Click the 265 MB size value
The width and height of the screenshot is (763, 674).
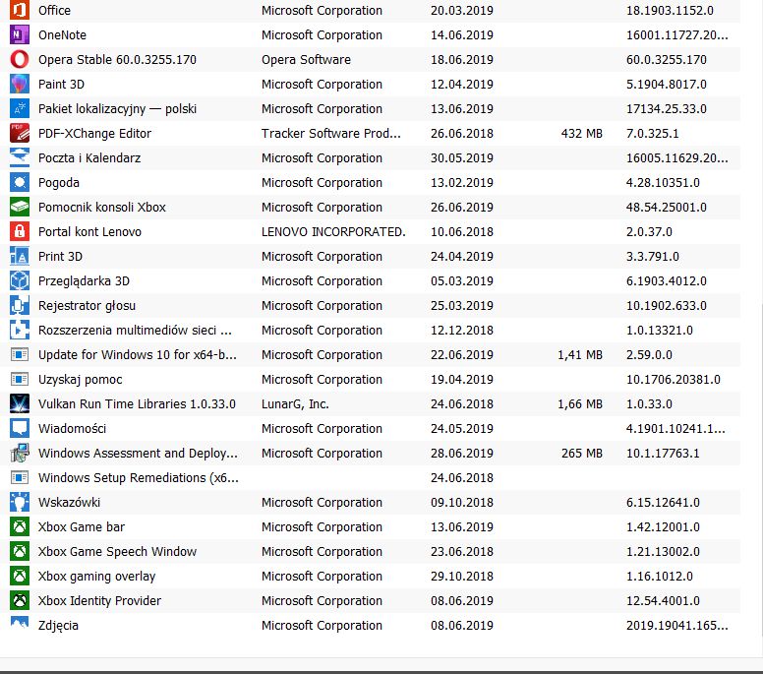click(581, 453)
